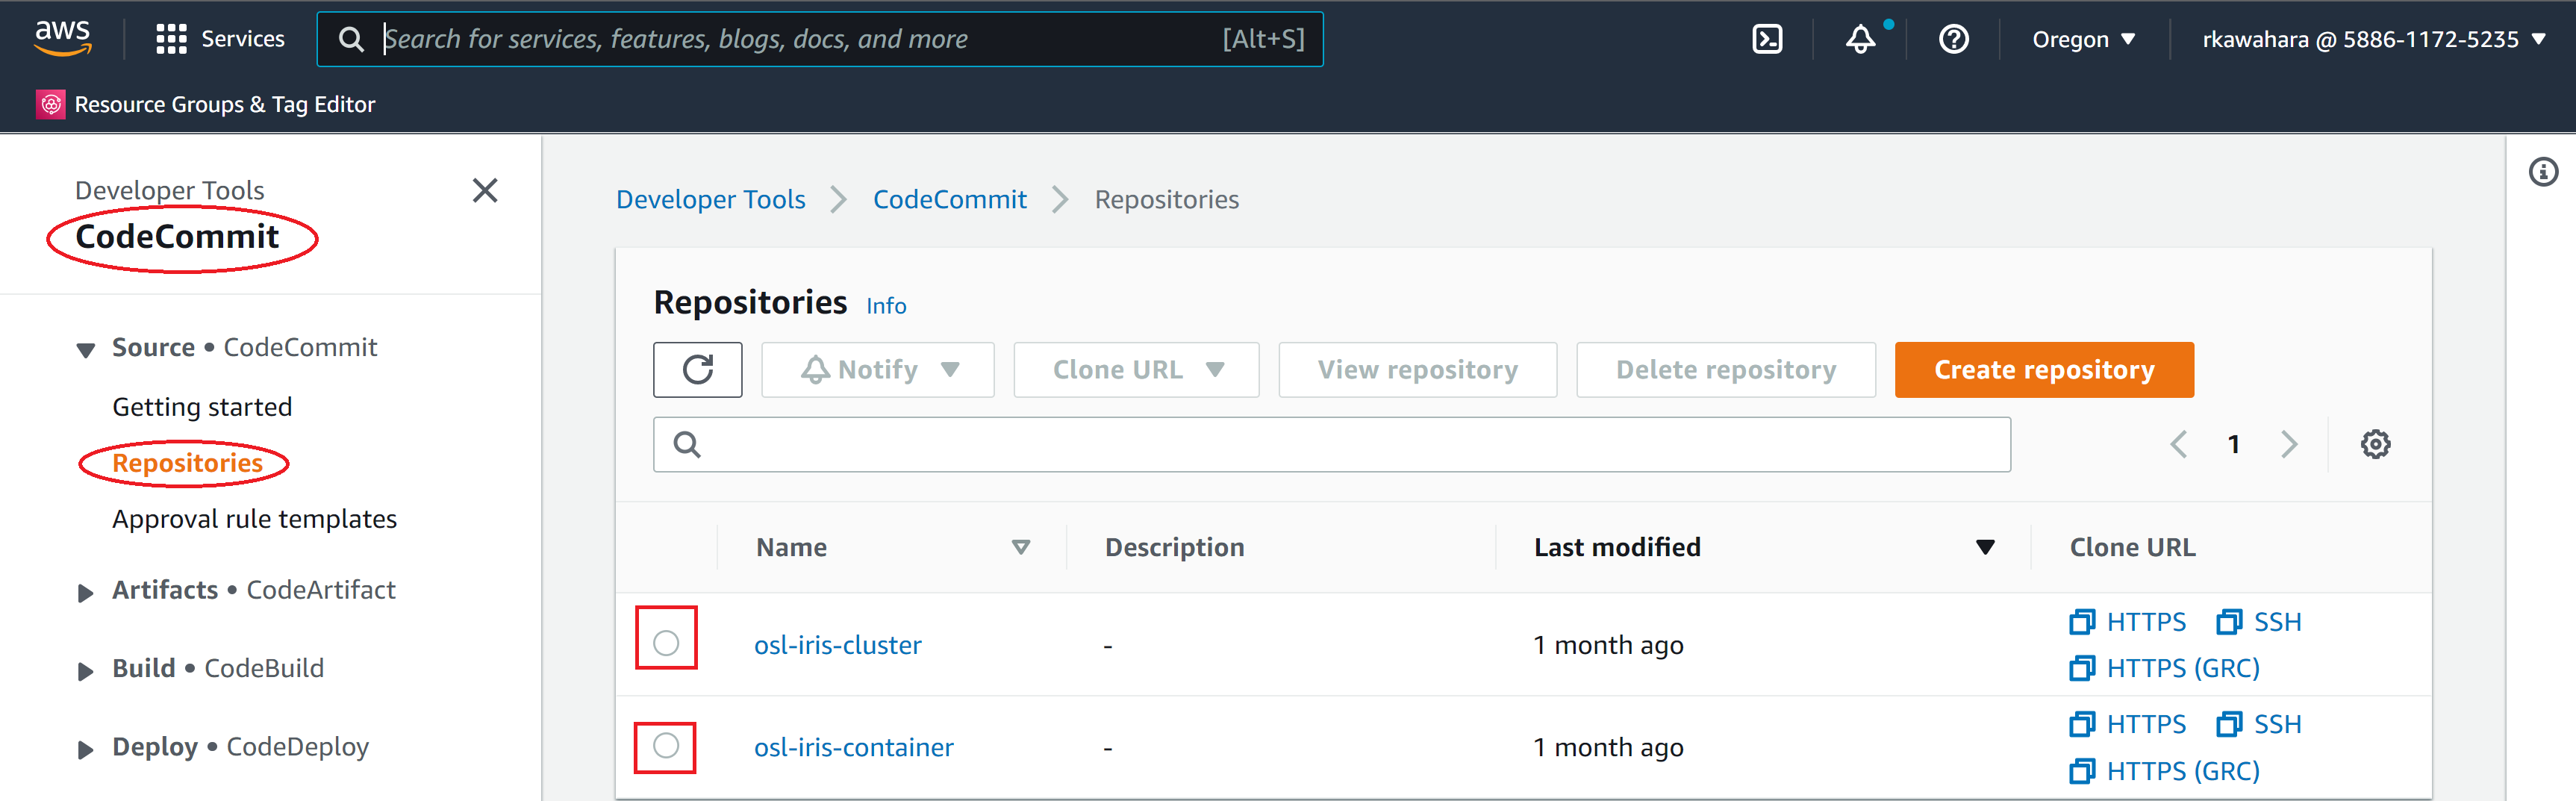The width and height of the screenshot is (2576, 801).
Task: Select the osl-iris-container radio button
Action: 666,746
